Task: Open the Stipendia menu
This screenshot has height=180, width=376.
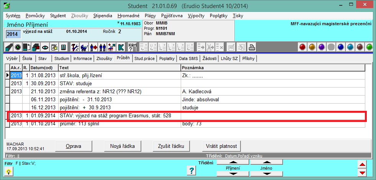Action: [103, 16]
